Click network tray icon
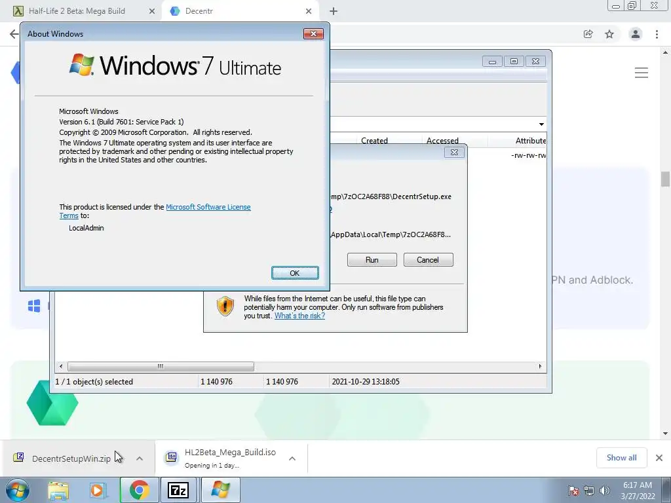This screenshot has width=671, height=503. pos(589,491)
